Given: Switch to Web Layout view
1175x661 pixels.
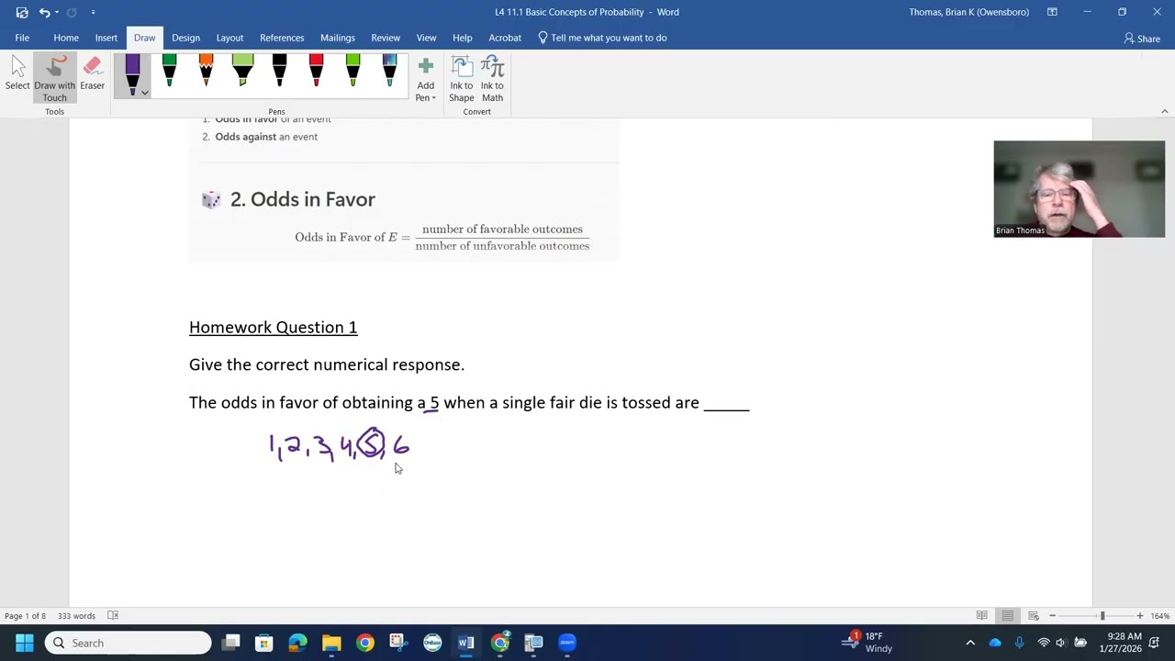Looking at the screenshot, I should pos(1033,616).
